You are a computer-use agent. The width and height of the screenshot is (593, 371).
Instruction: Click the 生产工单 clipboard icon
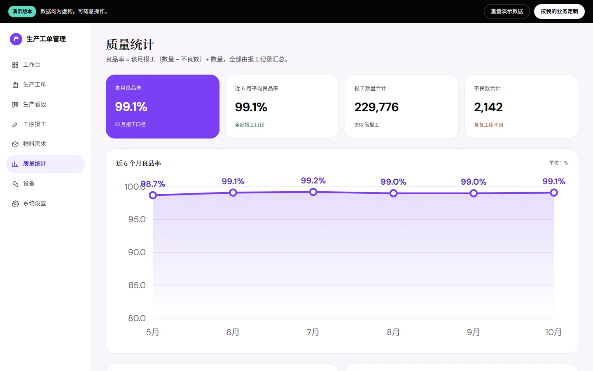(x=15, y=85)
